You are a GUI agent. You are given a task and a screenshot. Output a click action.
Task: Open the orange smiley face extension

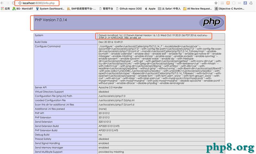click(x=228, y=3)
